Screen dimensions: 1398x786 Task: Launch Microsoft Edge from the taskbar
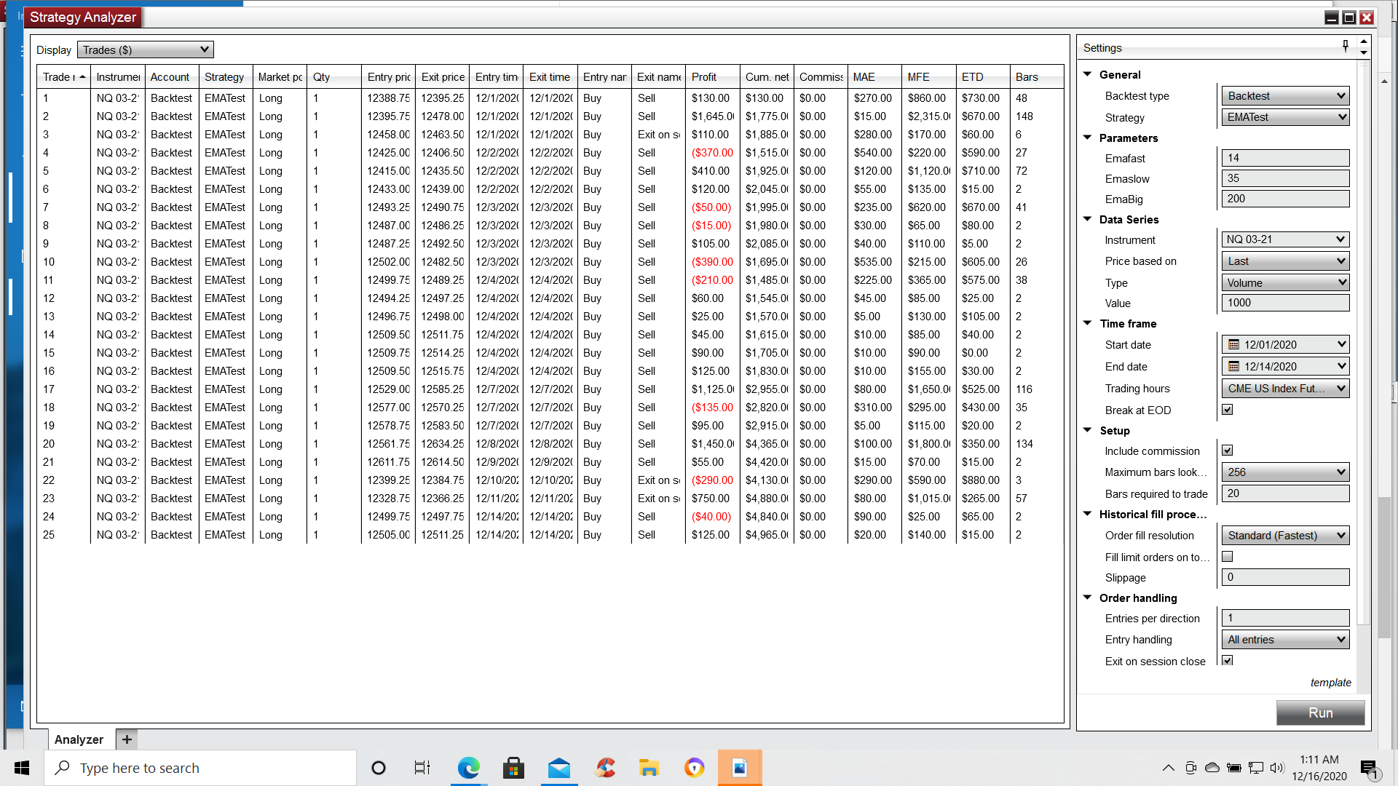pyautogui.click(x=468, y=768)
